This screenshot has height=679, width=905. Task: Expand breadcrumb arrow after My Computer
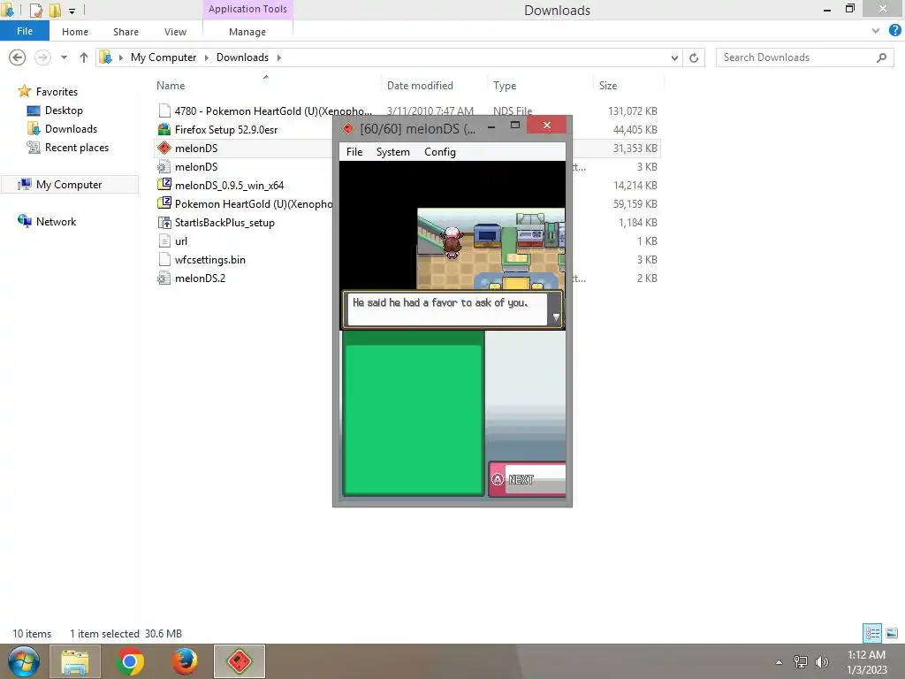pos(207,57)
